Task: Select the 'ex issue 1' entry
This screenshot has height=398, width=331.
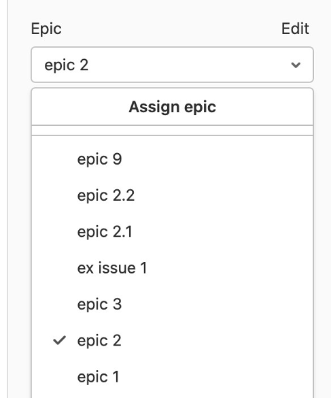Action: [172, 268]
